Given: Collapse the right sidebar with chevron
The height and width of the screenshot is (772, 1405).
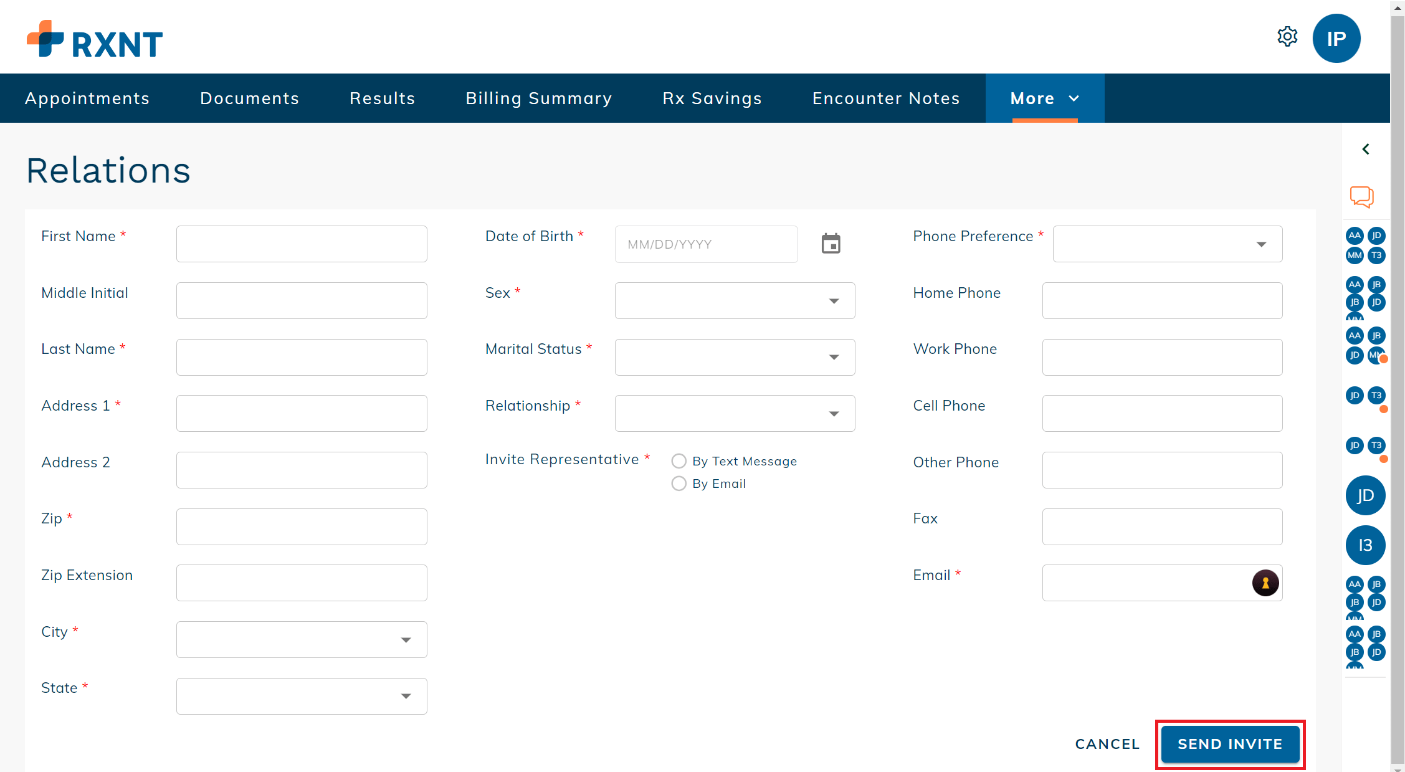Looking at the screenshot, I should 1365,149.
